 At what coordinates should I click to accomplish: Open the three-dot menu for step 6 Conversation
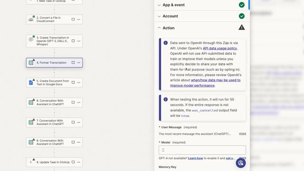tap(79, 103)
